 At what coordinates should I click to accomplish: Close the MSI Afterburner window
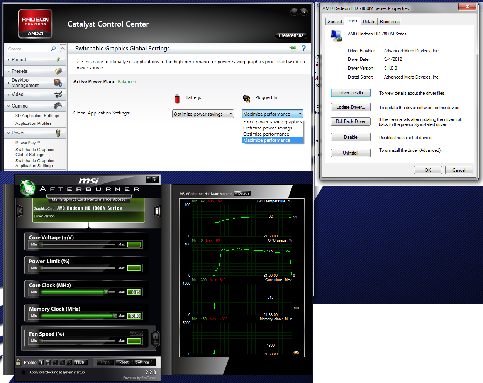155,180
